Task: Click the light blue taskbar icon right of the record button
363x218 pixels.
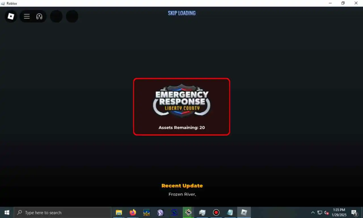Action: click(230, 212)
